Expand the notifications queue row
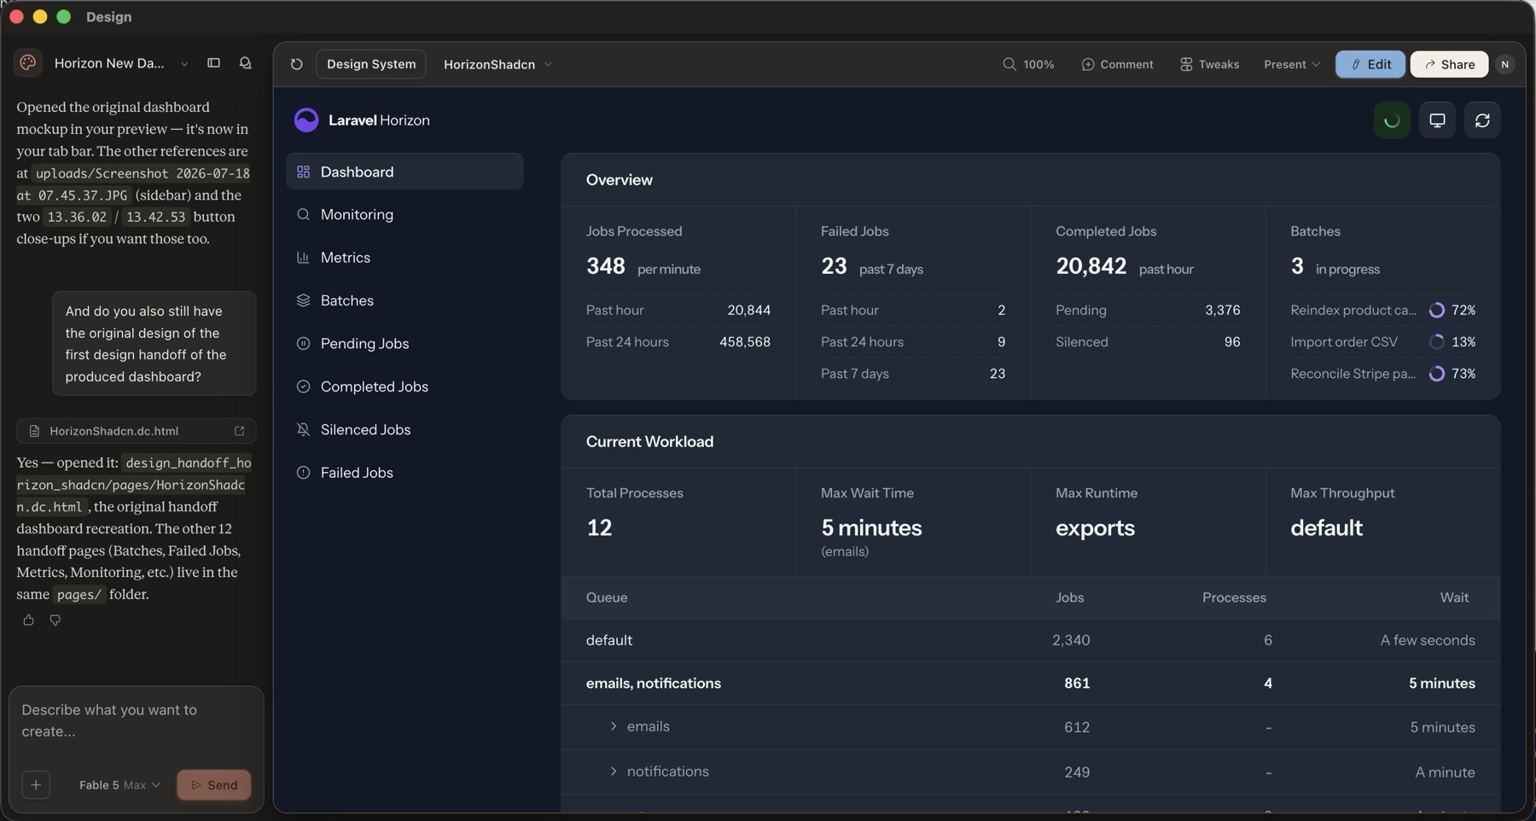The width and height of the screenshot is (1536, 821). (x=613, y=772)
